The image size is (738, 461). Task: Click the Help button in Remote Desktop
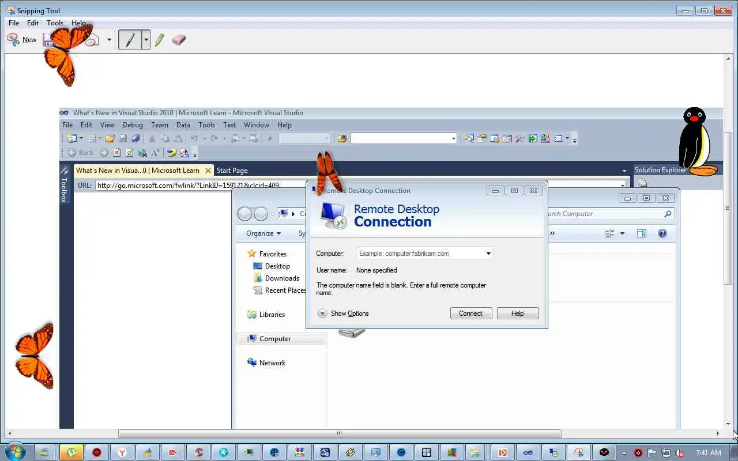[517, 313]
